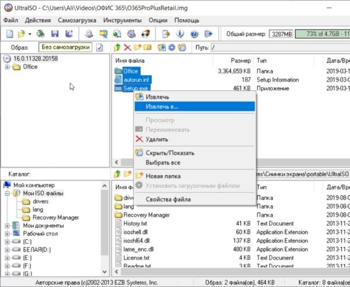Create a new image with New toolbar icon
This screenshot has width=350, height=287.
click(x=9, y=34)
